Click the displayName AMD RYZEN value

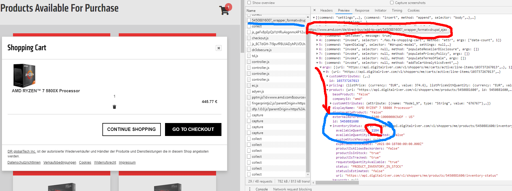[x=385, y=108]
